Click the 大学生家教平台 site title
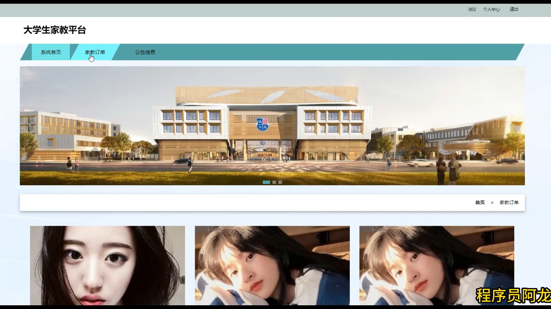Viewport: 551px width, 309px height. pyautogui.click(x=55, y=30)
